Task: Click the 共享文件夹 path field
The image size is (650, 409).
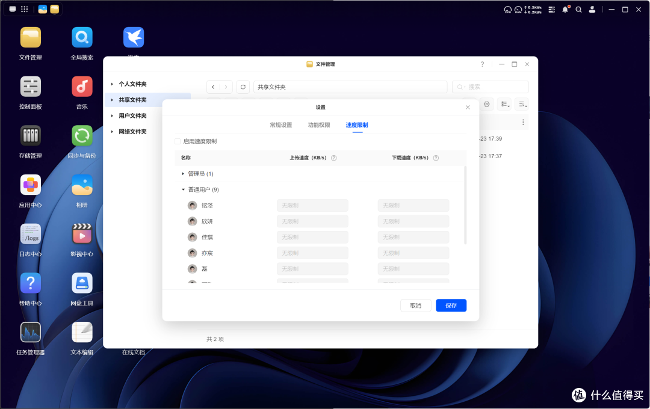Action: click(350, 87)
